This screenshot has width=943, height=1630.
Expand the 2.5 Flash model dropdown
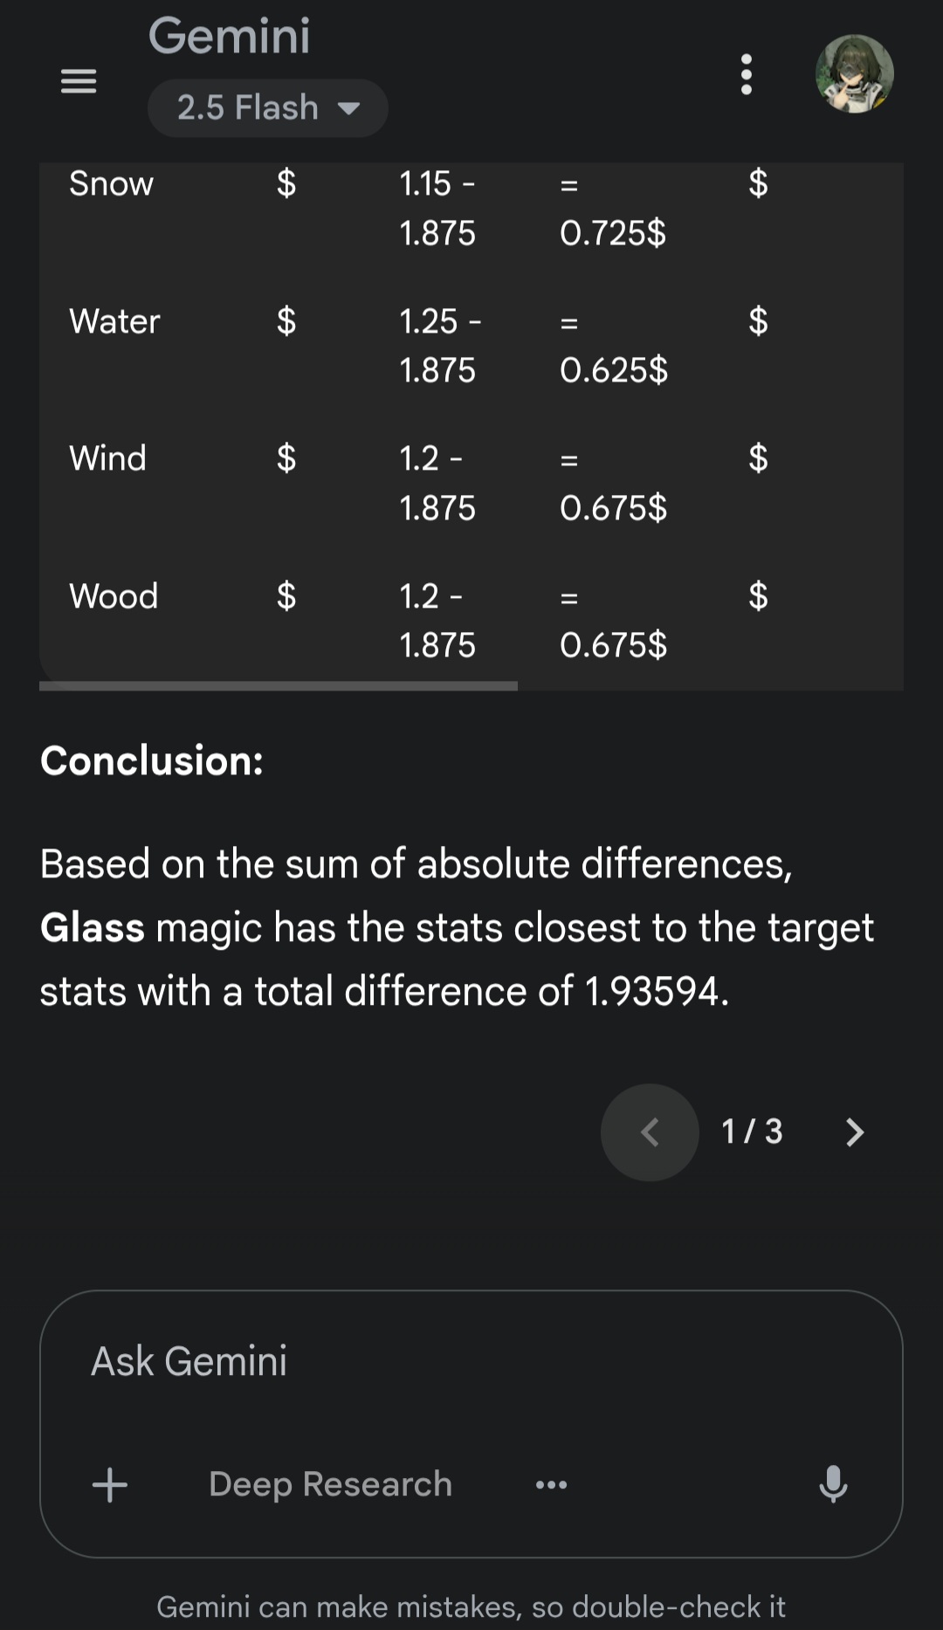click(x=267, y=108)
